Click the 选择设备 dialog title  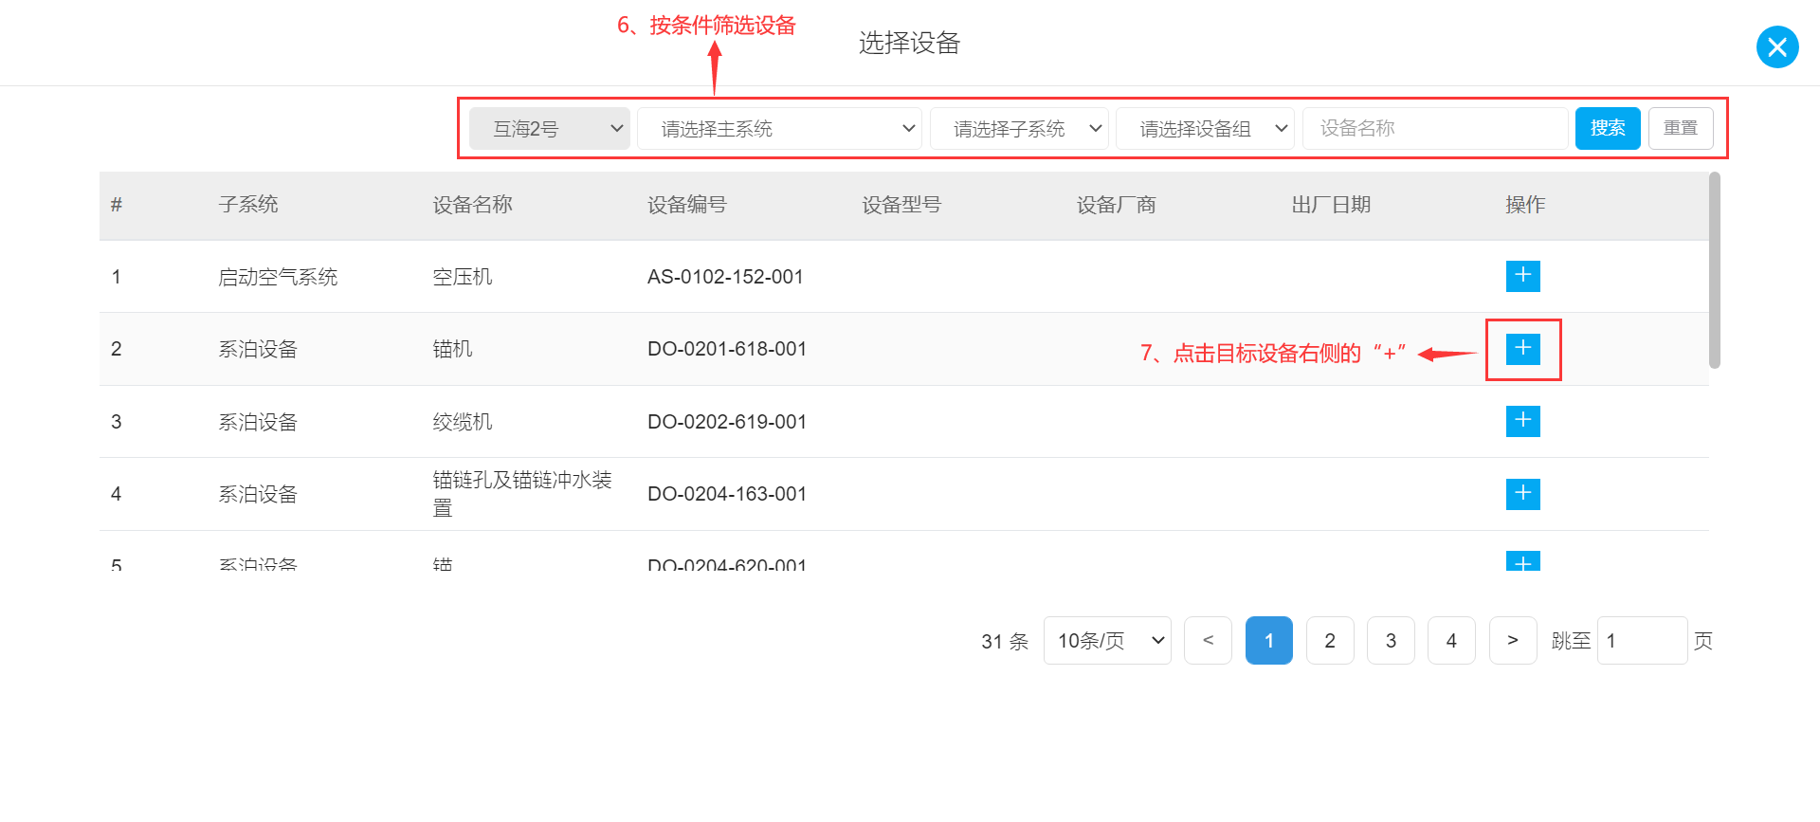point(909,43)
